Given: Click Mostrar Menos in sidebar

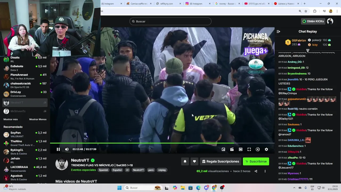Looking at the screenshot, I should click(x=38, y=119).
